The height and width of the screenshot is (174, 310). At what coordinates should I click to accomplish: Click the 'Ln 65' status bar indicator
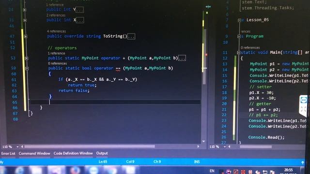pos(103,161)
